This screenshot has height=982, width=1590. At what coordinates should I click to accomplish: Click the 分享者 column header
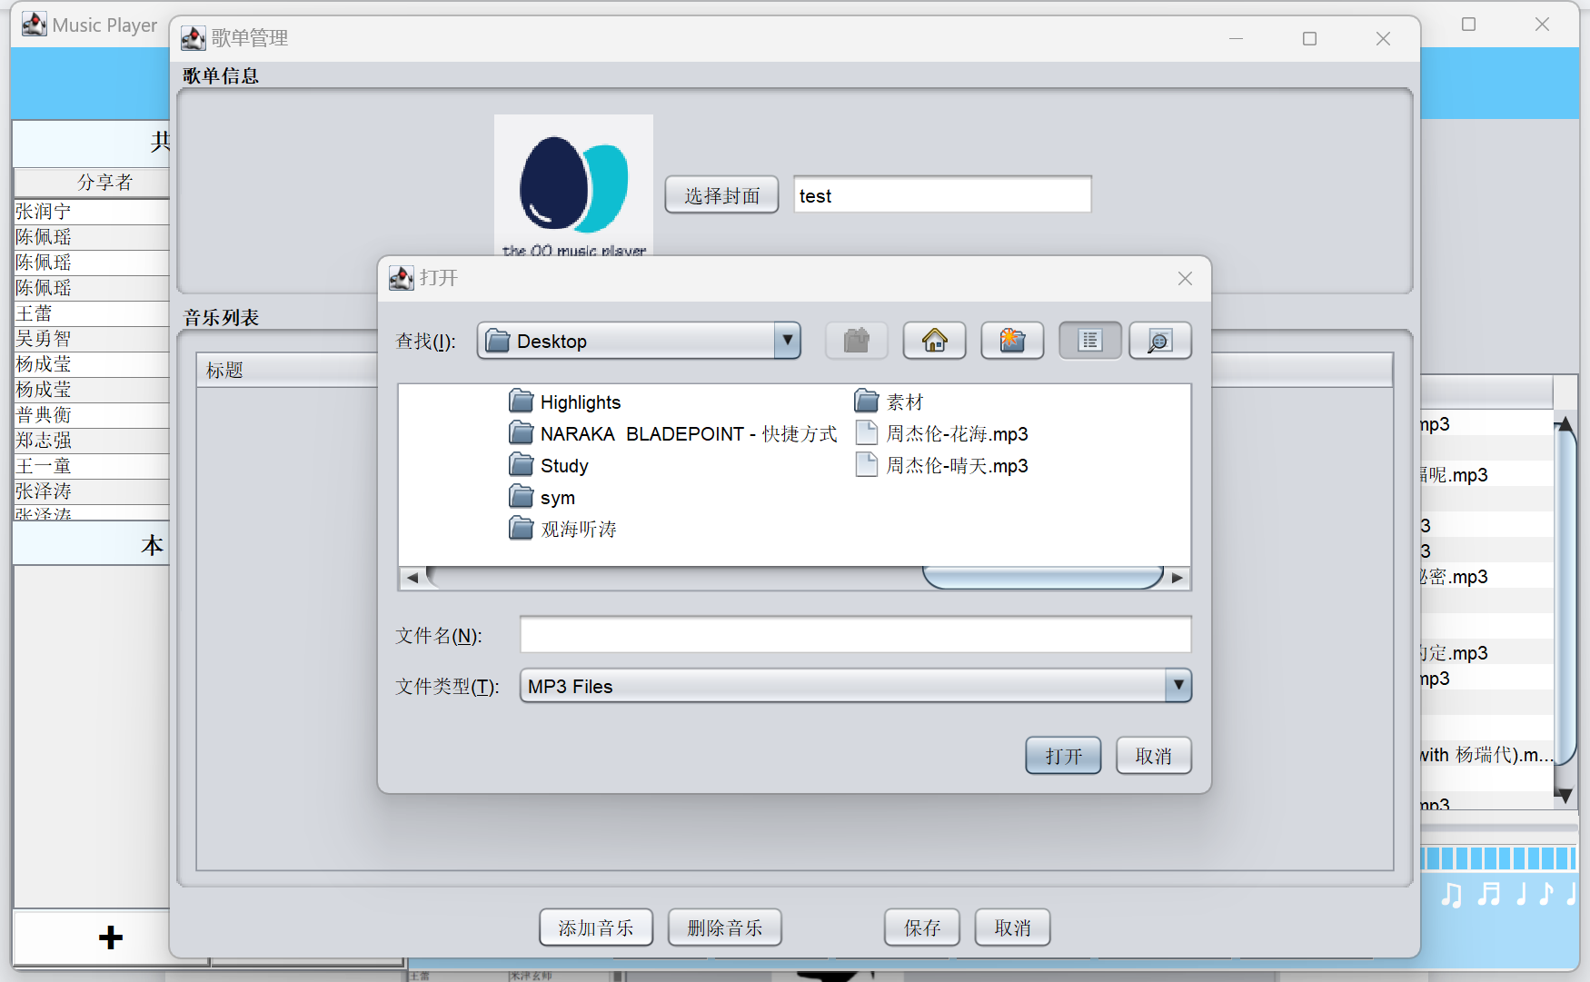(x=104, y=182)
